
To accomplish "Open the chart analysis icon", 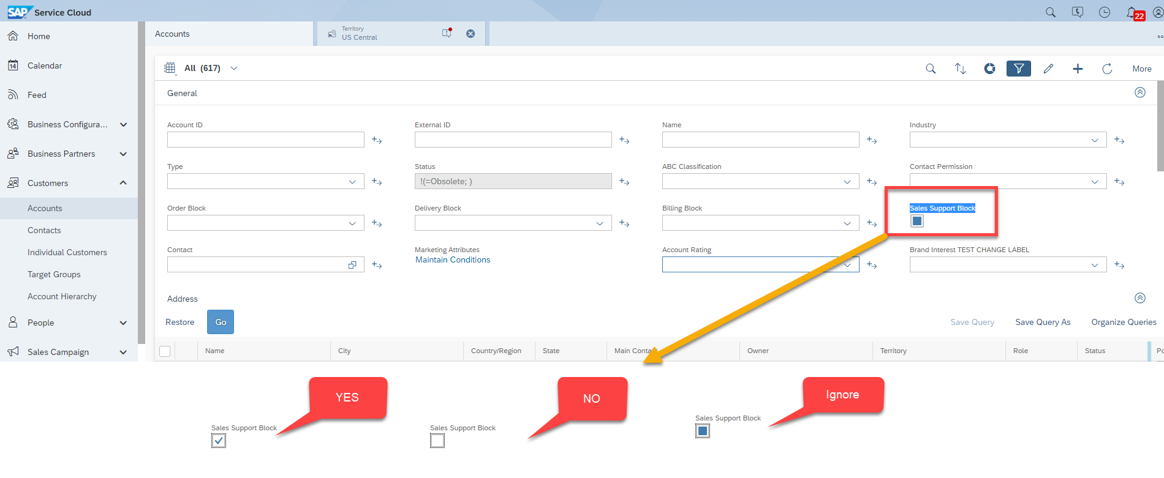I will coord(989,69).
